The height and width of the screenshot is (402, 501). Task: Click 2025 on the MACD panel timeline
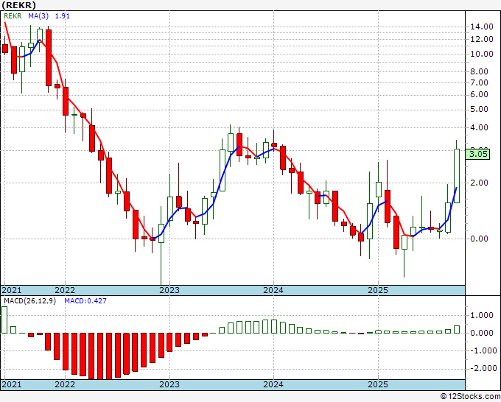378,384
